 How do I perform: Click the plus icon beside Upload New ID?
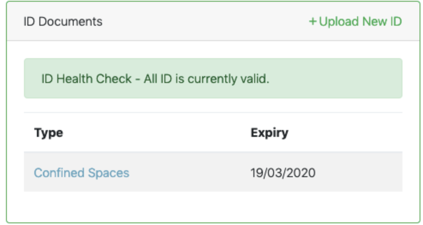(x=313, y=21)
